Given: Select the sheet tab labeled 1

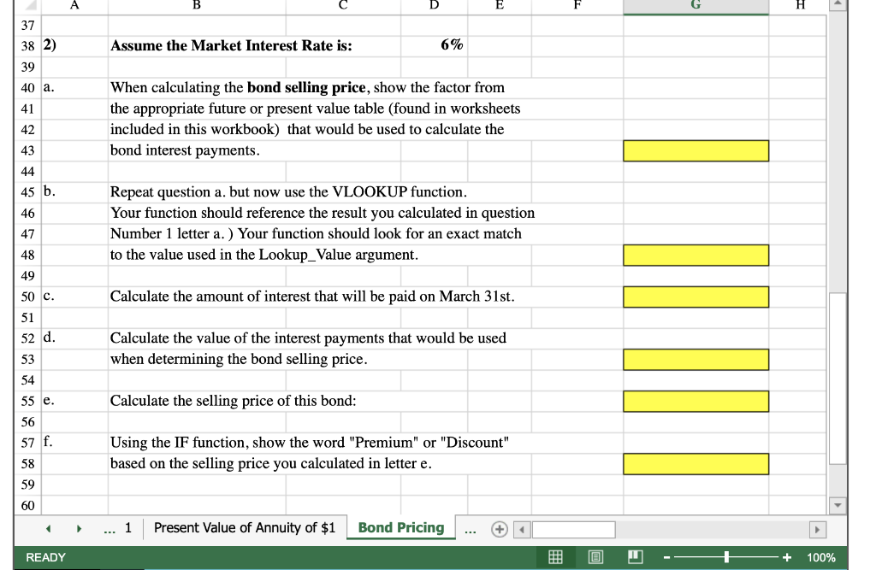Looking at the screenshot, I should pyautogui.click(x=128, y=528).
